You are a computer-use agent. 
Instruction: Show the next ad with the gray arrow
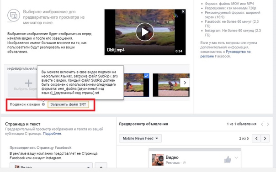[x=268, y=124]
